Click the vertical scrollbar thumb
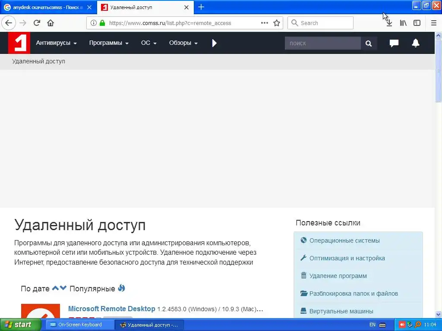Viewport: 442px width, 331px height. tap(439, 70)
